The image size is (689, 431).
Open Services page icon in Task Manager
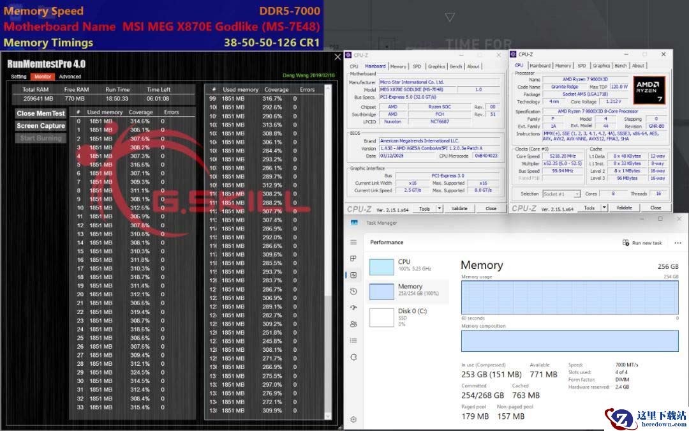353,357
